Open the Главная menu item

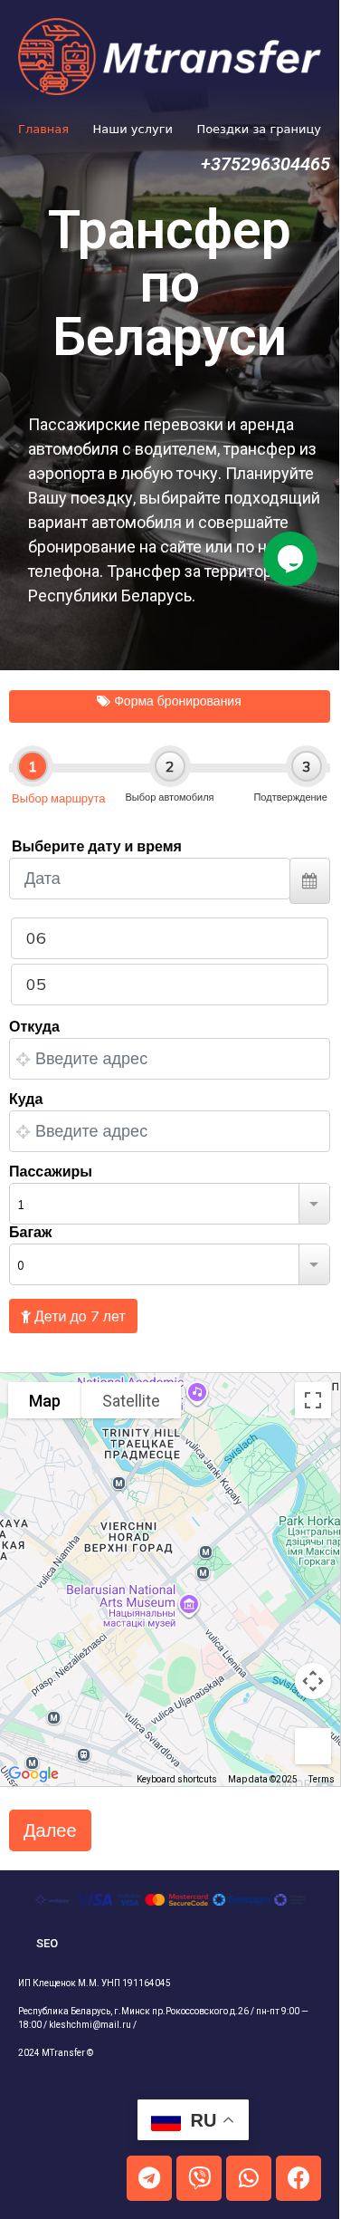coord(43,129)
